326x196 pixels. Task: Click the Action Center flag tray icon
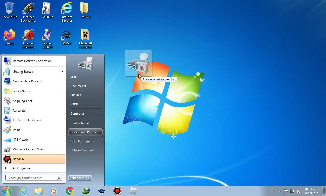(x=286, y=191)
